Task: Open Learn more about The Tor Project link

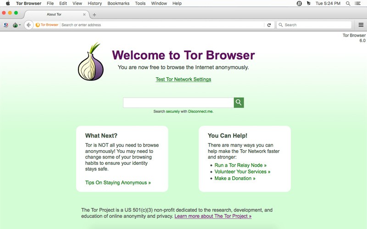Action: point(213,216)
